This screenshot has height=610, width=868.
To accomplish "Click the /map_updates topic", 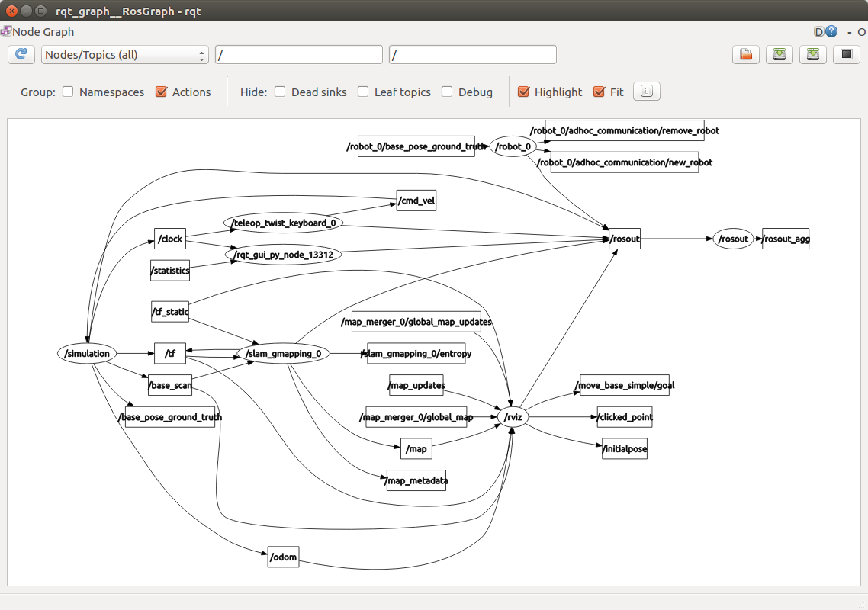I will 416,385.
